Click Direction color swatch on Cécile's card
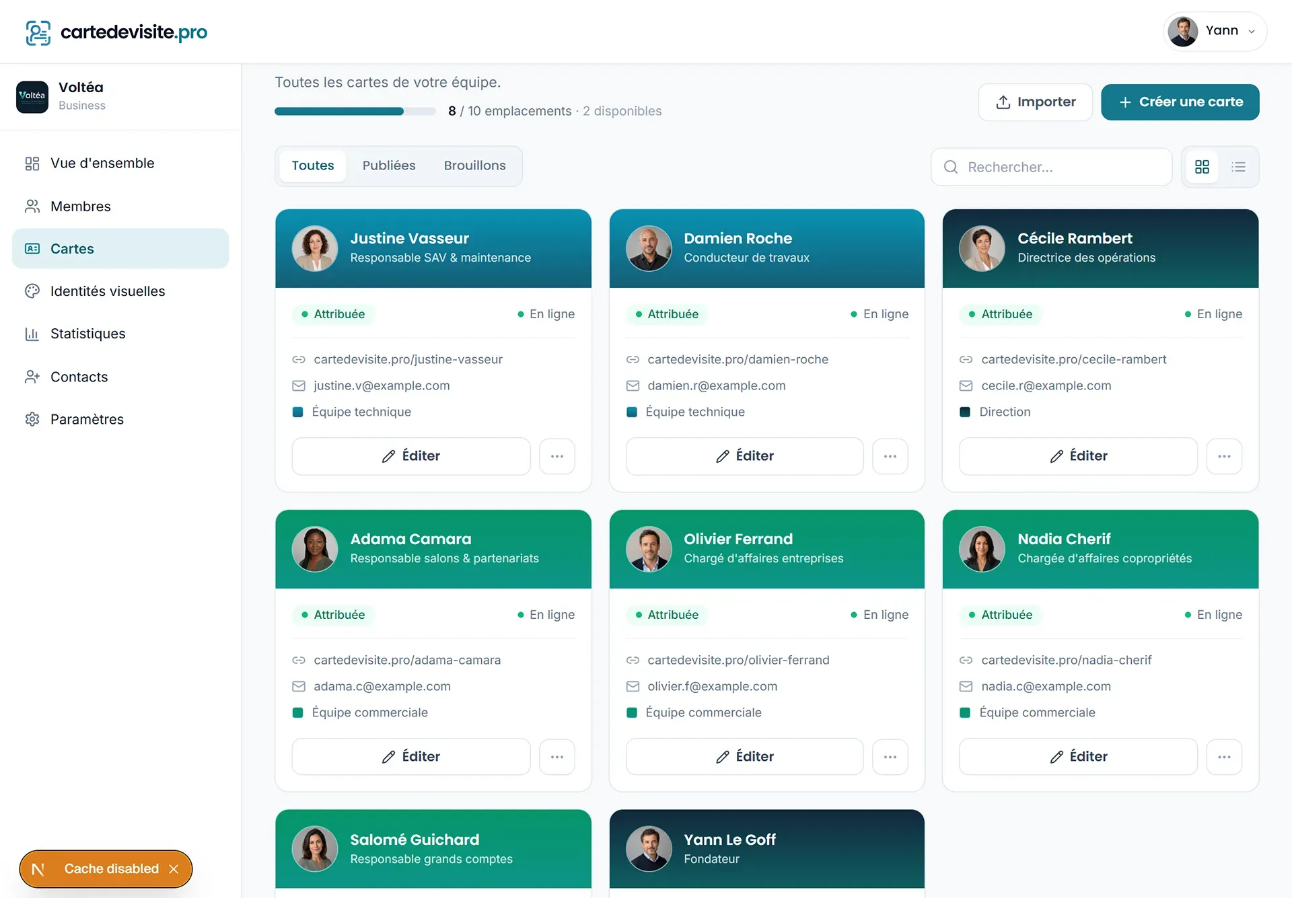This screenshot has height=898, width=1292. coord(965,412)
